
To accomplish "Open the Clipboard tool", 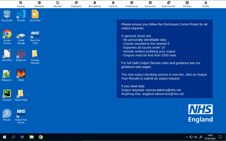I will click(x=76, y=4).
